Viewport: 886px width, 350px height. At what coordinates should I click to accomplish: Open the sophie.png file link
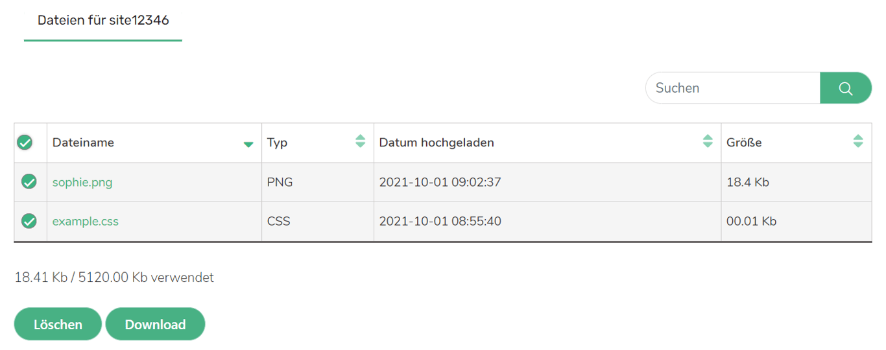click(x=82, y=182)
